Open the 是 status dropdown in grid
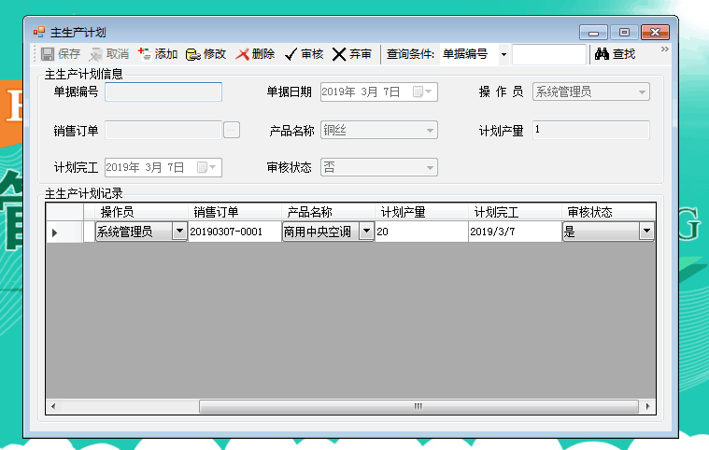709x450 pixels. point(646,232)
